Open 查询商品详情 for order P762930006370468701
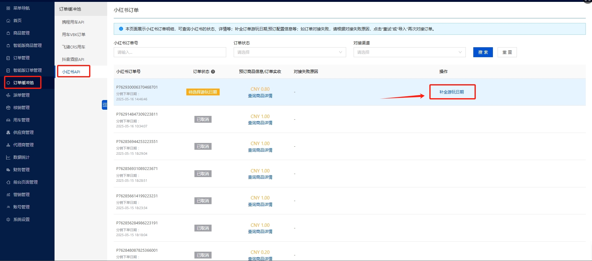The width and height of the screenshot is (592, 261). coord(260,96)
